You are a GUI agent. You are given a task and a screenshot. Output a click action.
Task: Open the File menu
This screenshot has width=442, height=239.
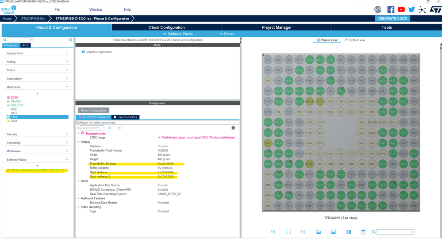[58, 10]
